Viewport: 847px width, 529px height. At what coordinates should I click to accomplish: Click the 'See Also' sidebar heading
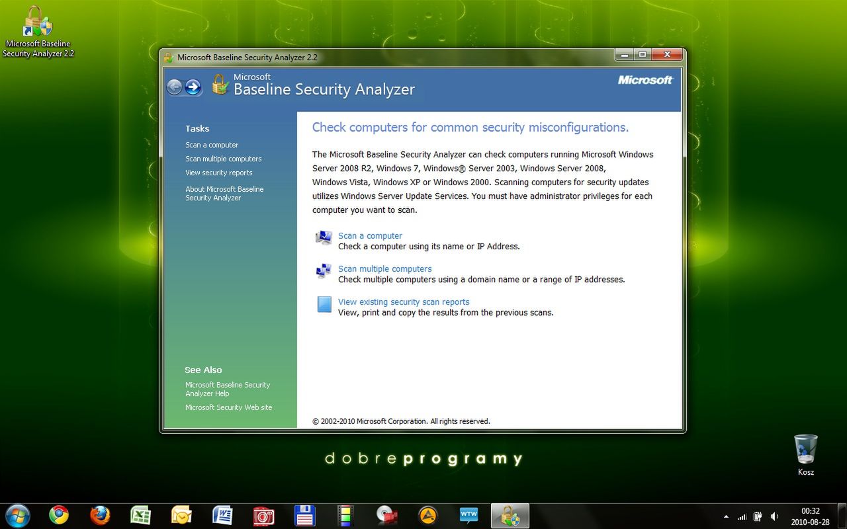pyautogui.click(x=203, y=370)
